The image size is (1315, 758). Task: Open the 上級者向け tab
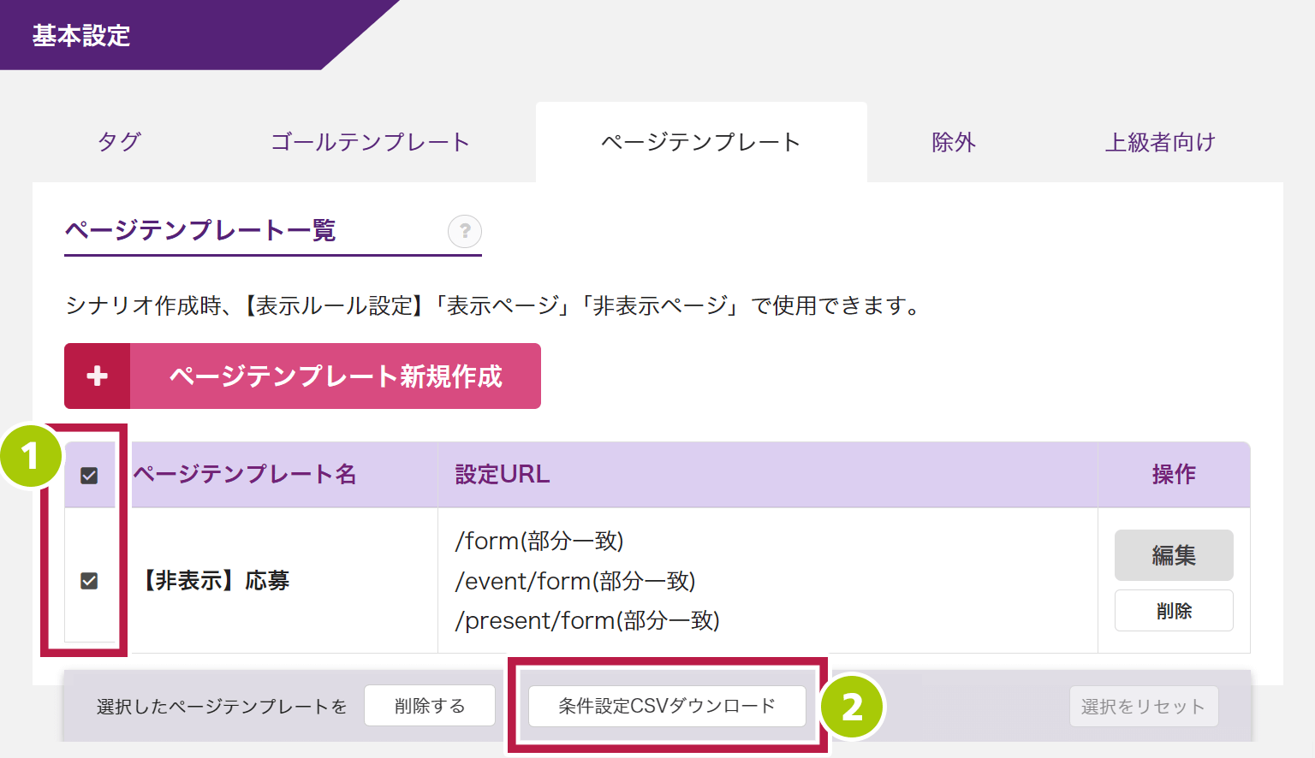tap(1160, 142)
